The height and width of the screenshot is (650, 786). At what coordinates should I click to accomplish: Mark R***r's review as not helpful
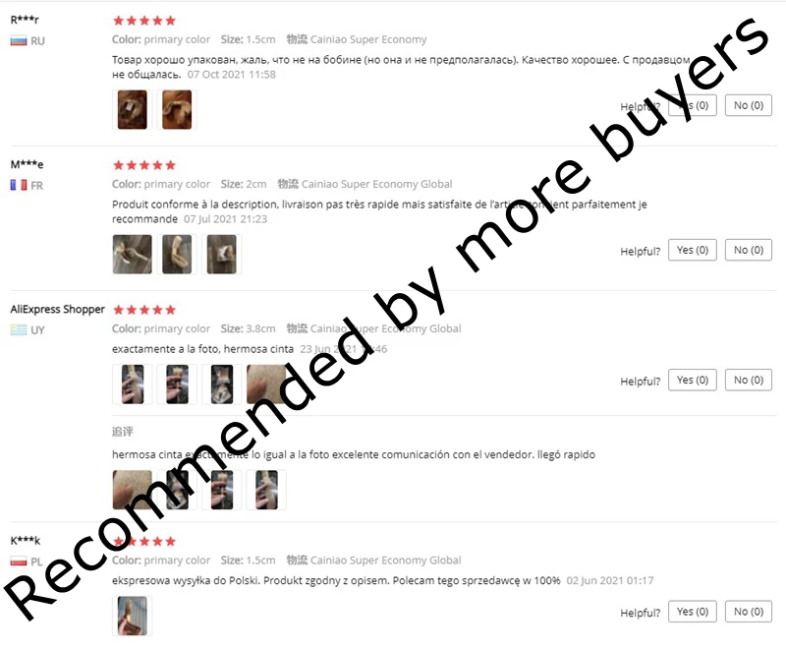pos(749,105)
